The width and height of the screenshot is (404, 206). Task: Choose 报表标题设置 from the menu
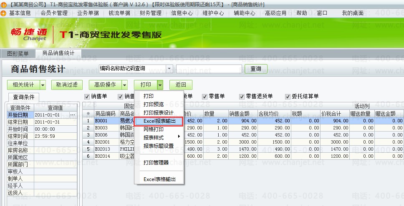click(x=159, y=146)
